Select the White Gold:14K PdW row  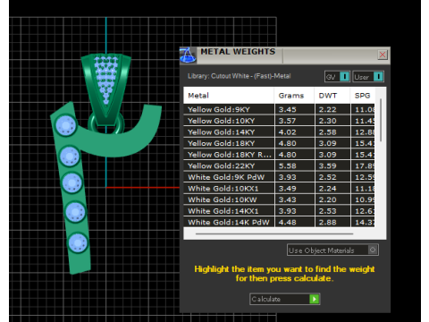(x=279, y=222)
